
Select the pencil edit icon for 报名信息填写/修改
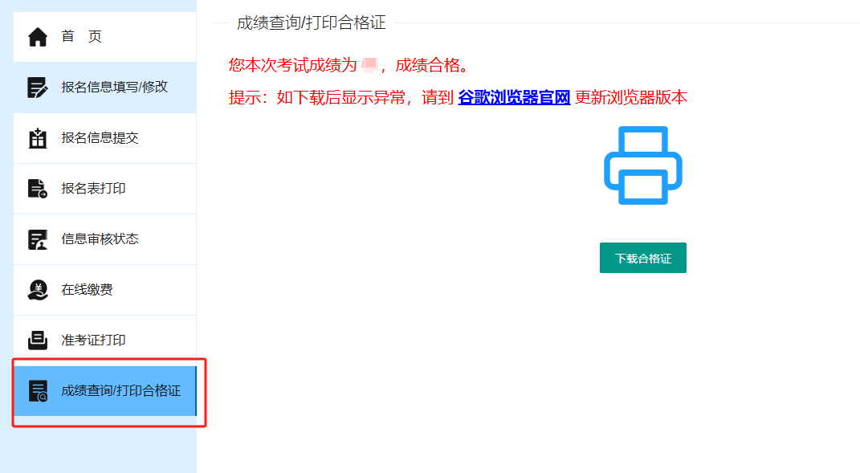pyautogui.click(x=37, y=87)
